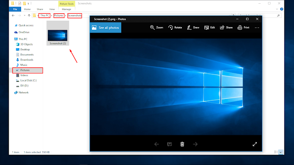294x165 pixels.
Task: Open the File tab in Explorer
Action: [x=15, y=9]
